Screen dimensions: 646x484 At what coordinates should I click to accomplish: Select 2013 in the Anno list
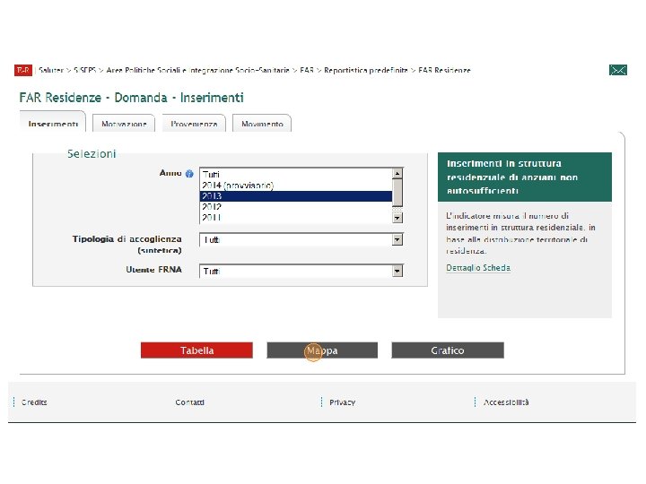[296, 196]
